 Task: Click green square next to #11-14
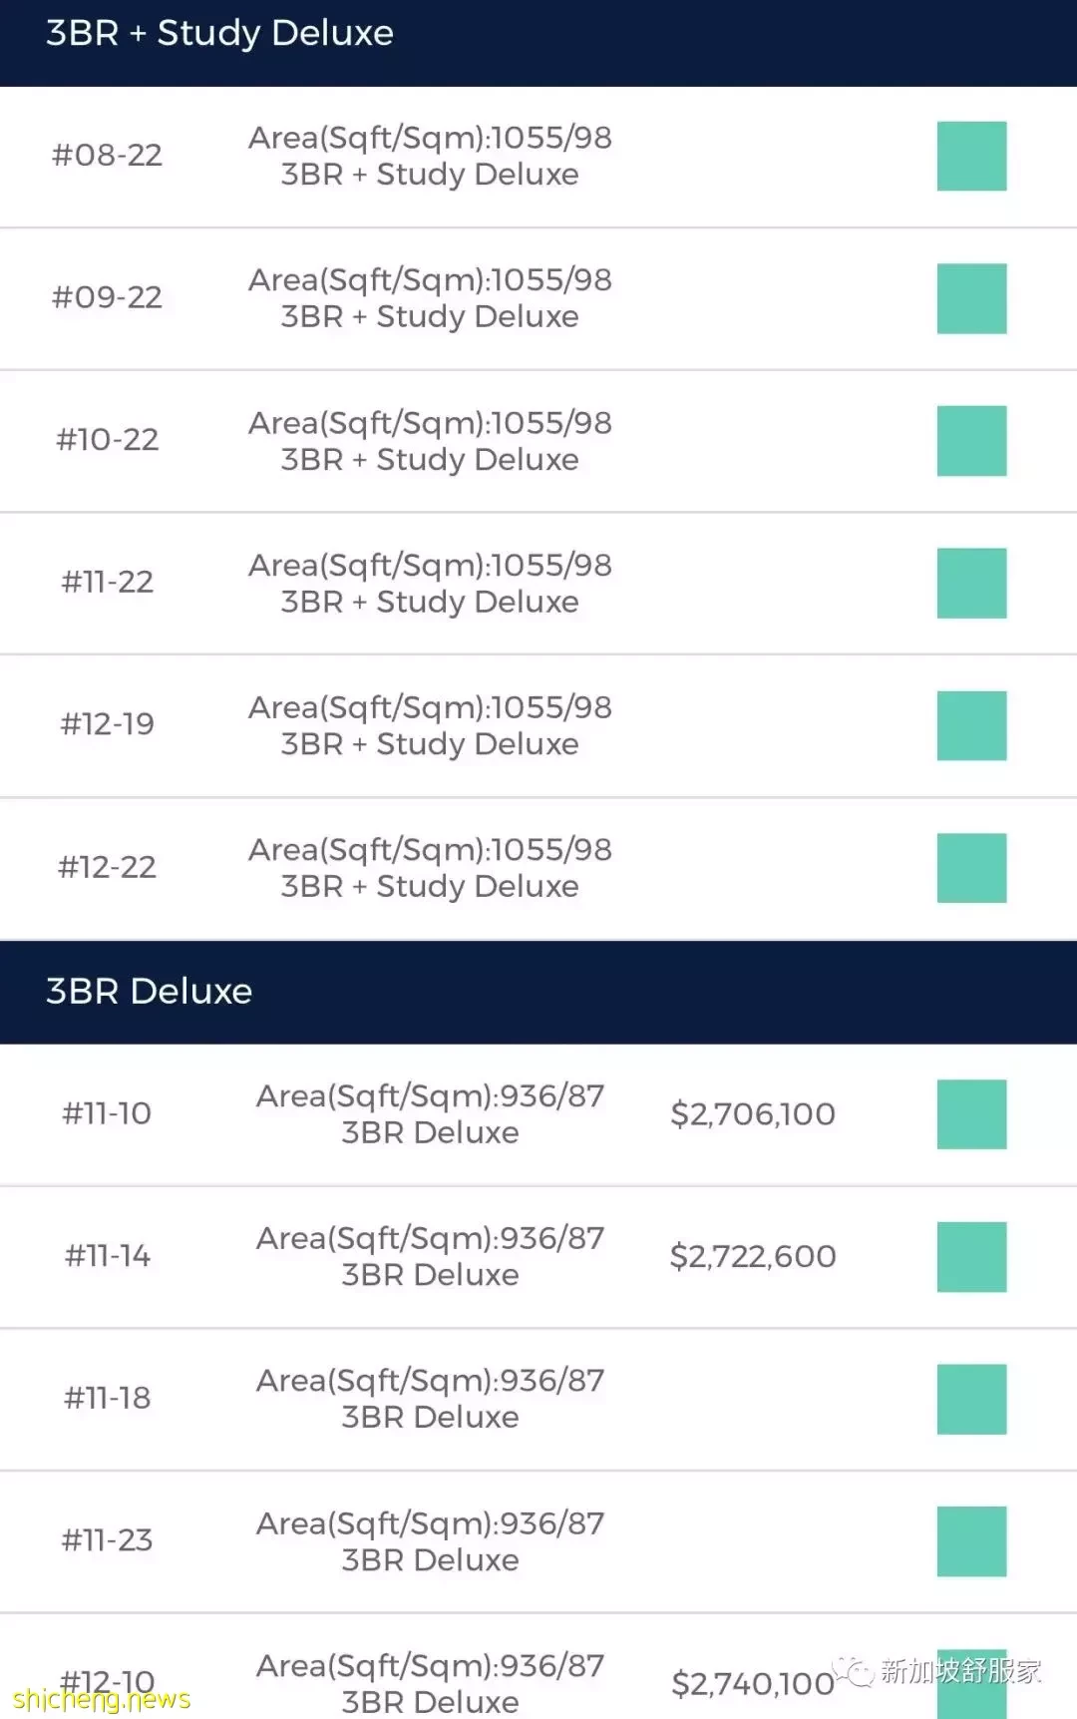(971, 1257)
